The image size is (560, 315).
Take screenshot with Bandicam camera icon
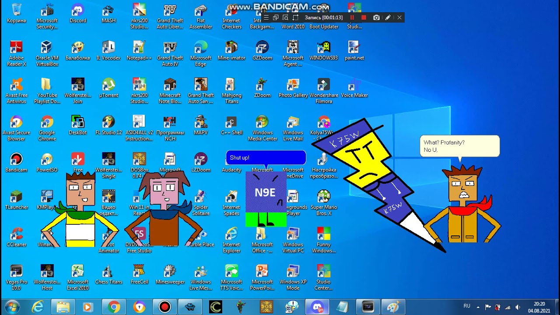pos(376,17)
